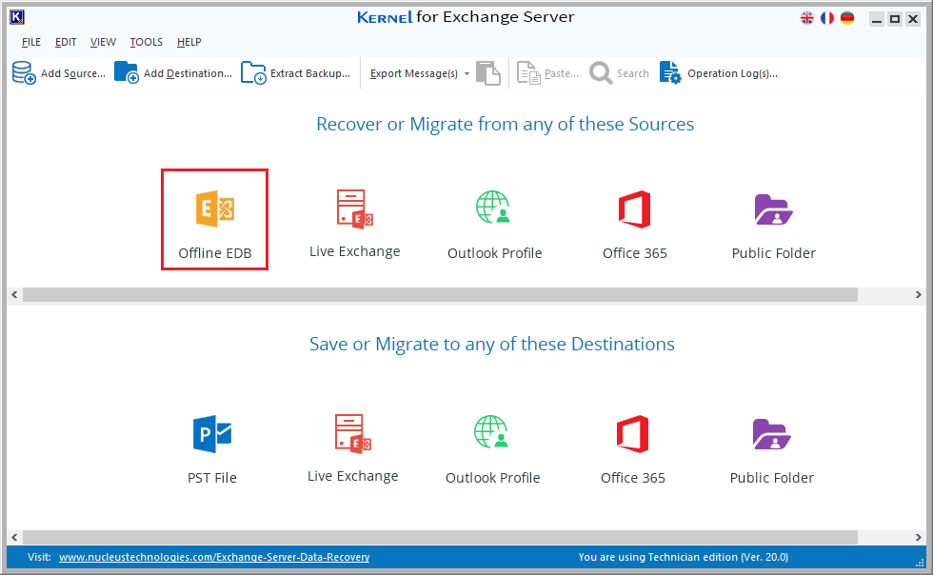Pick Outlook Profile as source
Viewport: 933px width, 575px height.
(494, 225)
